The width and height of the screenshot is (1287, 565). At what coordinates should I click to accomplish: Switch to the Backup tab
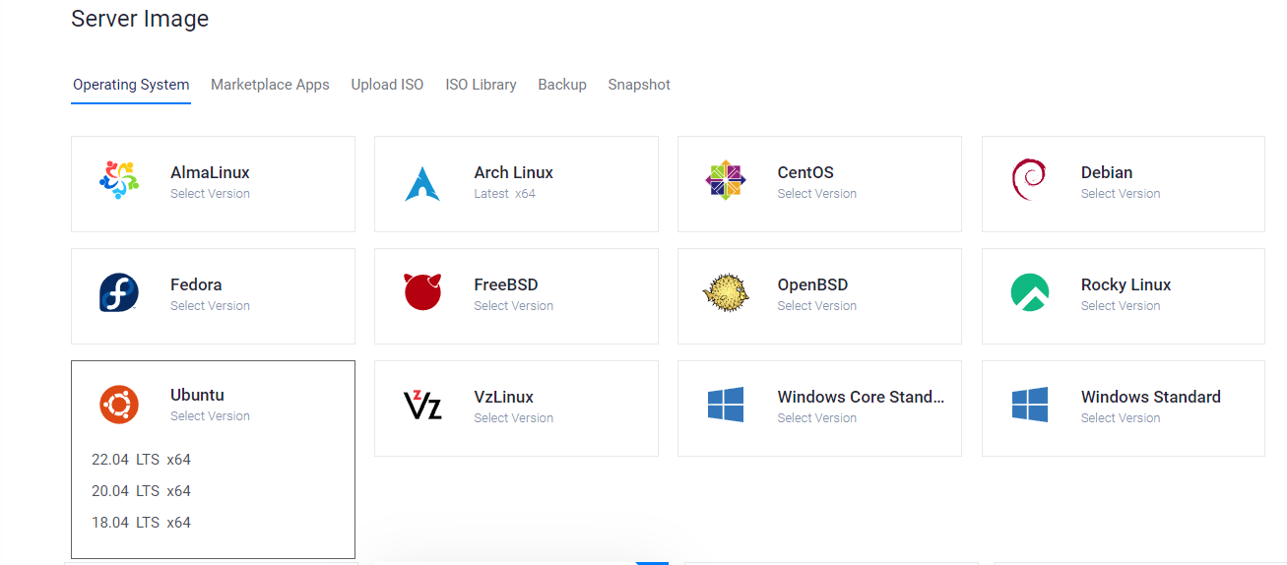point(562,85)
